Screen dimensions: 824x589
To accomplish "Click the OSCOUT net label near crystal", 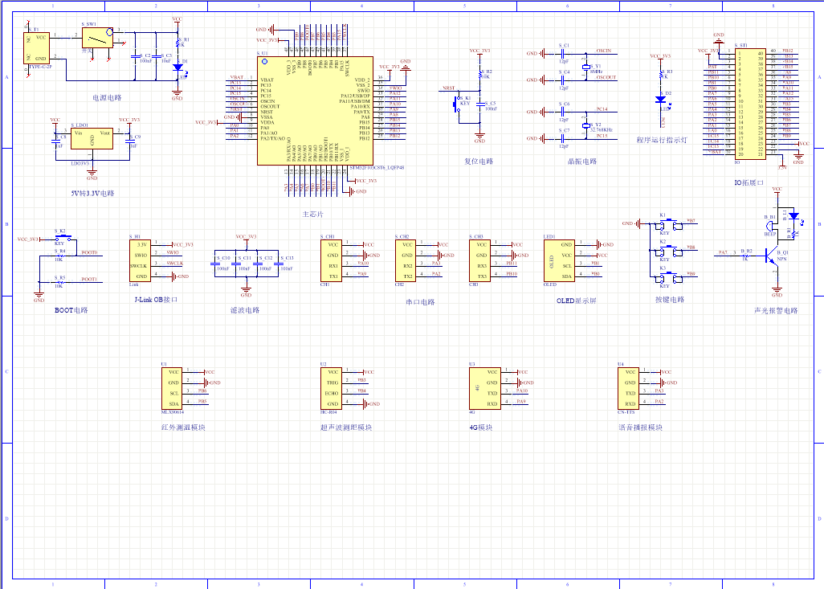I will point(606,77).
